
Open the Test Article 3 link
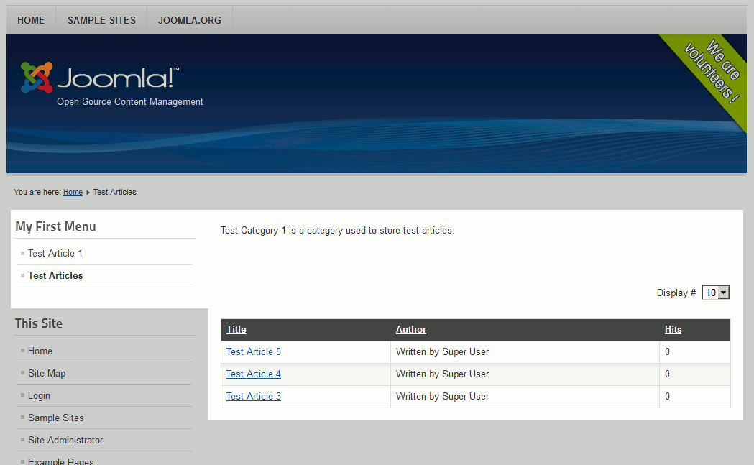tap(254, 396)
